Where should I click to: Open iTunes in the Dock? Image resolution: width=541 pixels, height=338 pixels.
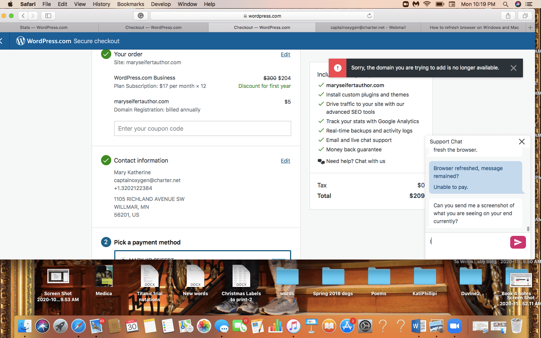pos(293,326)
